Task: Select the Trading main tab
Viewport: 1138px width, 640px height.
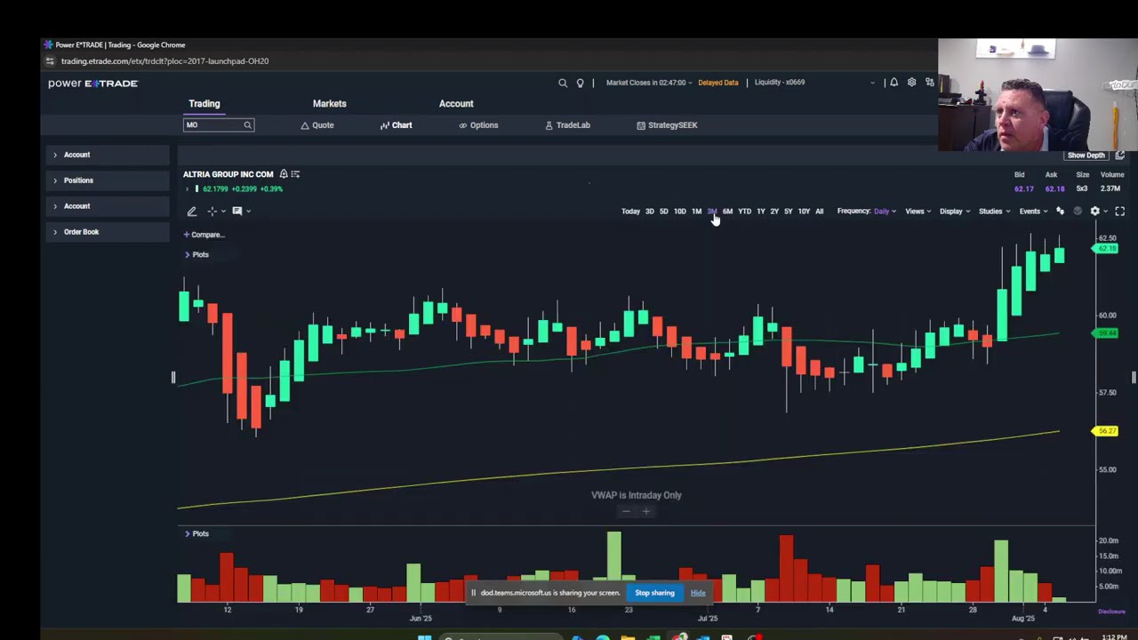Action: [204, 104]
